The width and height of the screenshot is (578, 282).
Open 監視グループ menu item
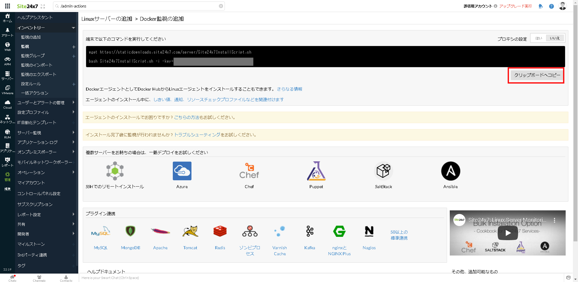click(x=33, y=56)
